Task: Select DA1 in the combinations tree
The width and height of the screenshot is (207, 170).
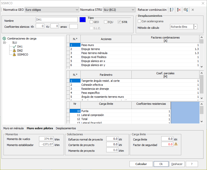Action: coord(20,46)
